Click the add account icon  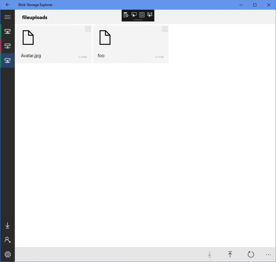pyautogui.click(x=8, y=240)
